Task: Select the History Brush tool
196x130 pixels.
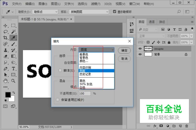Action: [x=13, y=50]
